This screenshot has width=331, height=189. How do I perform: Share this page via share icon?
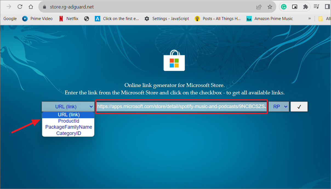click(x=259, y=7)
